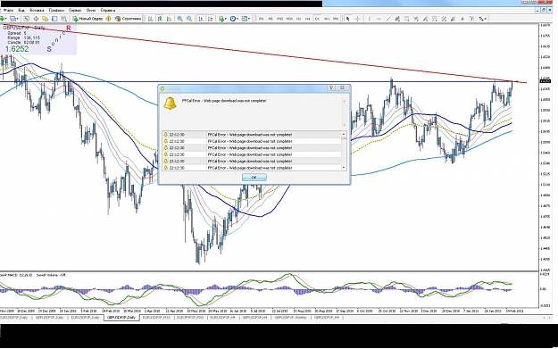This screenshot has width=558, height=349.
Task: Zoom out on the chart
Action: pos(189,19)
